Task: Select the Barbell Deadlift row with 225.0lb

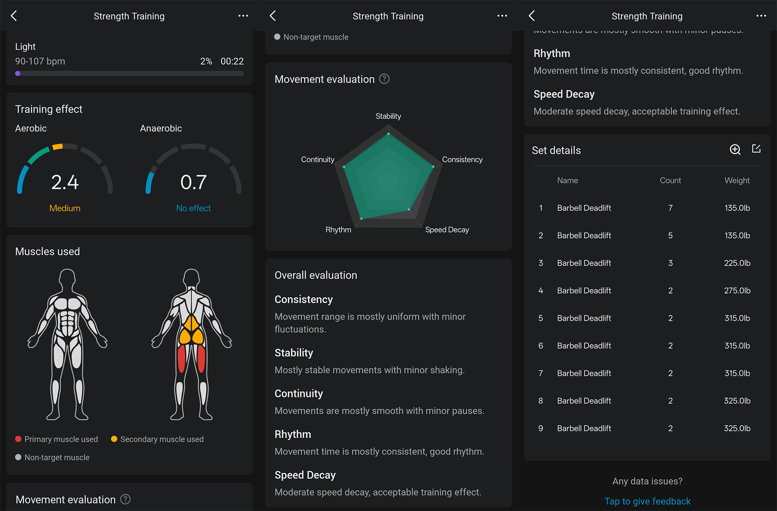Action: pos(645,263)
